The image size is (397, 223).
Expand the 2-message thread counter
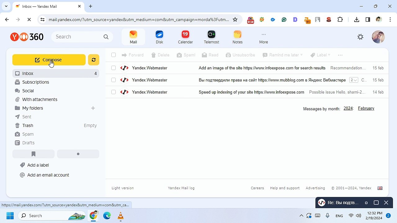[x=354, y=80]
